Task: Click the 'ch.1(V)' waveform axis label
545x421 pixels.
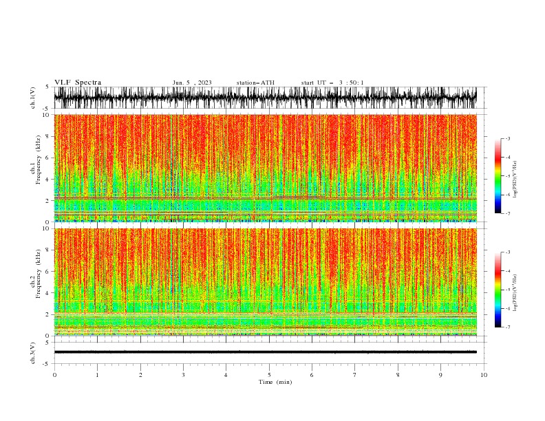Action: [33, 98]
